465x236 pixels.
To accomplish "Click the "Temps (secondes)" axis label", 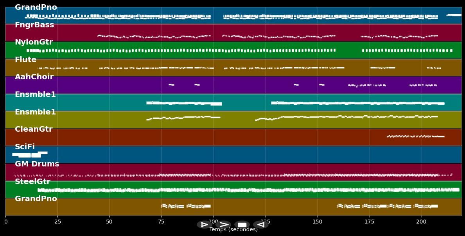I will (x=233, y=230).
